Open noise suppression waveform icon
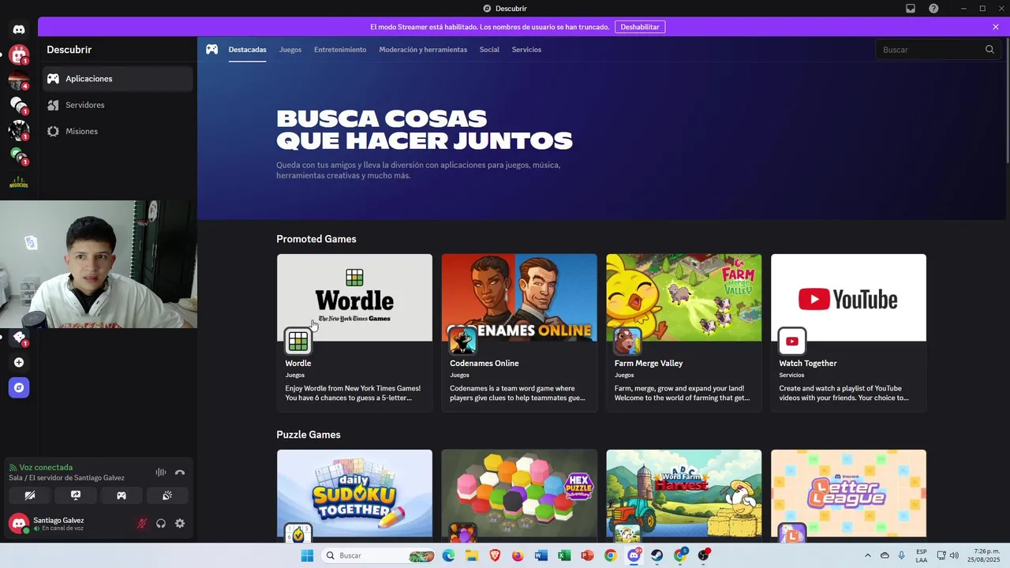1010x568 pixels. pos(161,473)
